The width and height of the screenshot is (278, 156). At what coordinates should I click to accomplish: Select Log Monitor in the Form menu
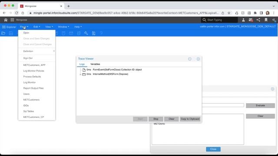click(30, 82)
